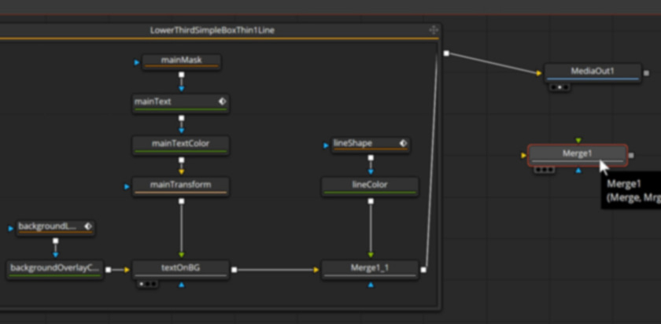Select the Merge1_1 node

point(370,270)
